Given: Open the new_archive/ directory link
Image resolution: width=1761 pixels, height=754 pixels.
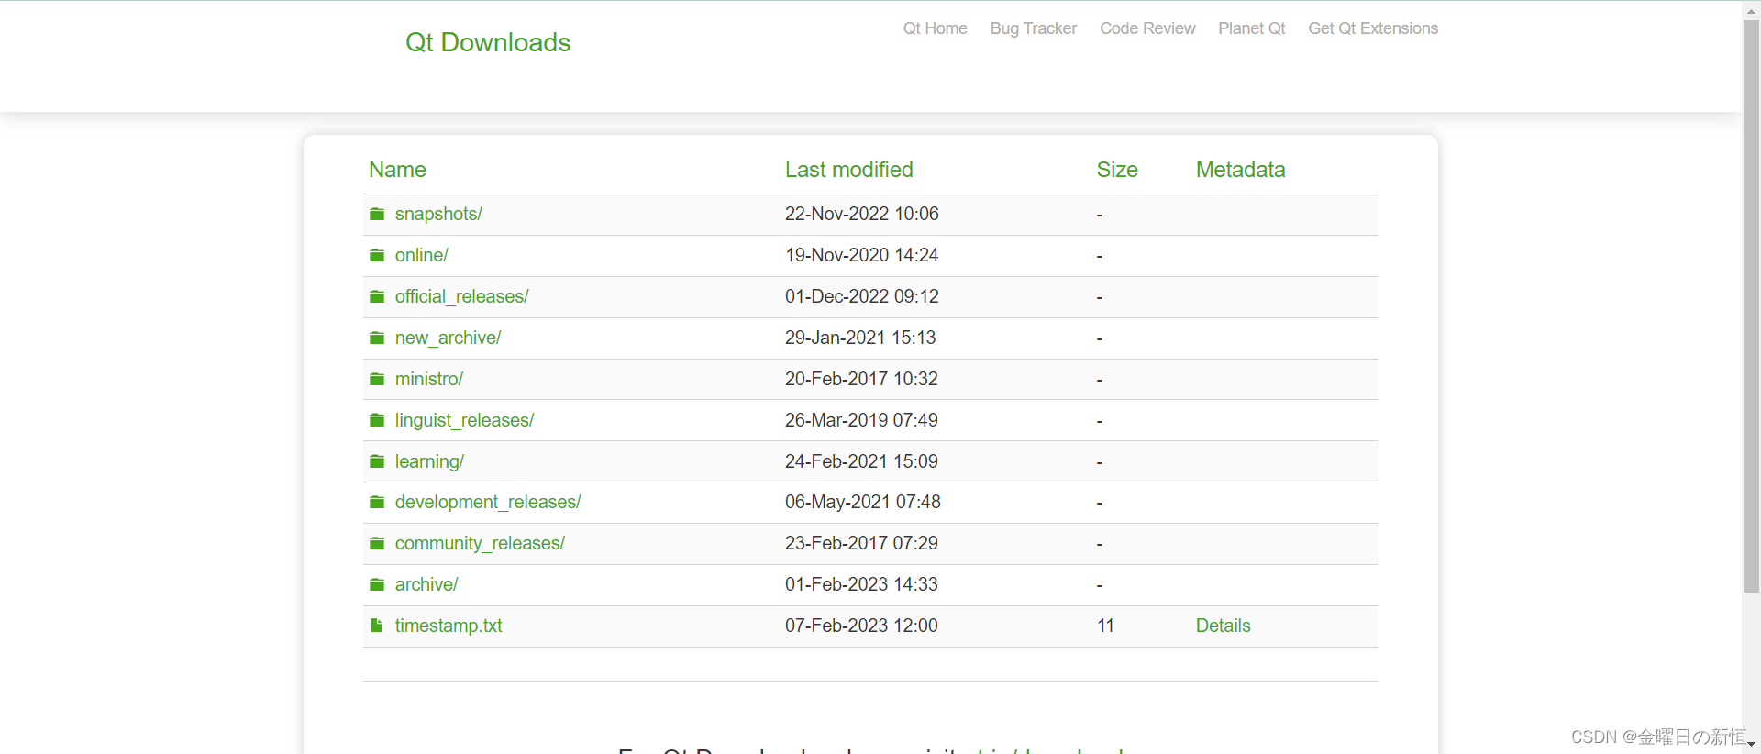Looking at the screenshot, I should 448,338.
